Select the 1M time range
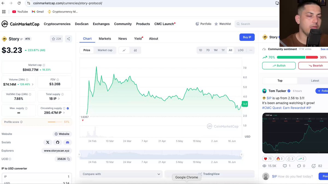This screenshot has height=184, width=328. point(215,50)
